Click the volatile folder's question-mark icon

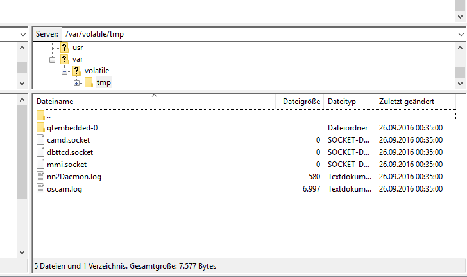[76, 71]
